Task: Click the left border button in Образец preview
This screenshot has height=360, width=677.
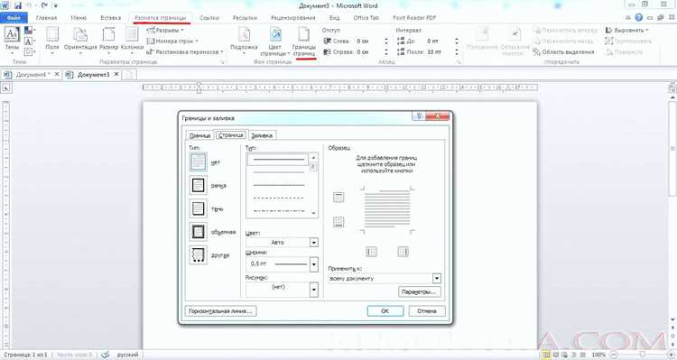Action: coord(371,252)
